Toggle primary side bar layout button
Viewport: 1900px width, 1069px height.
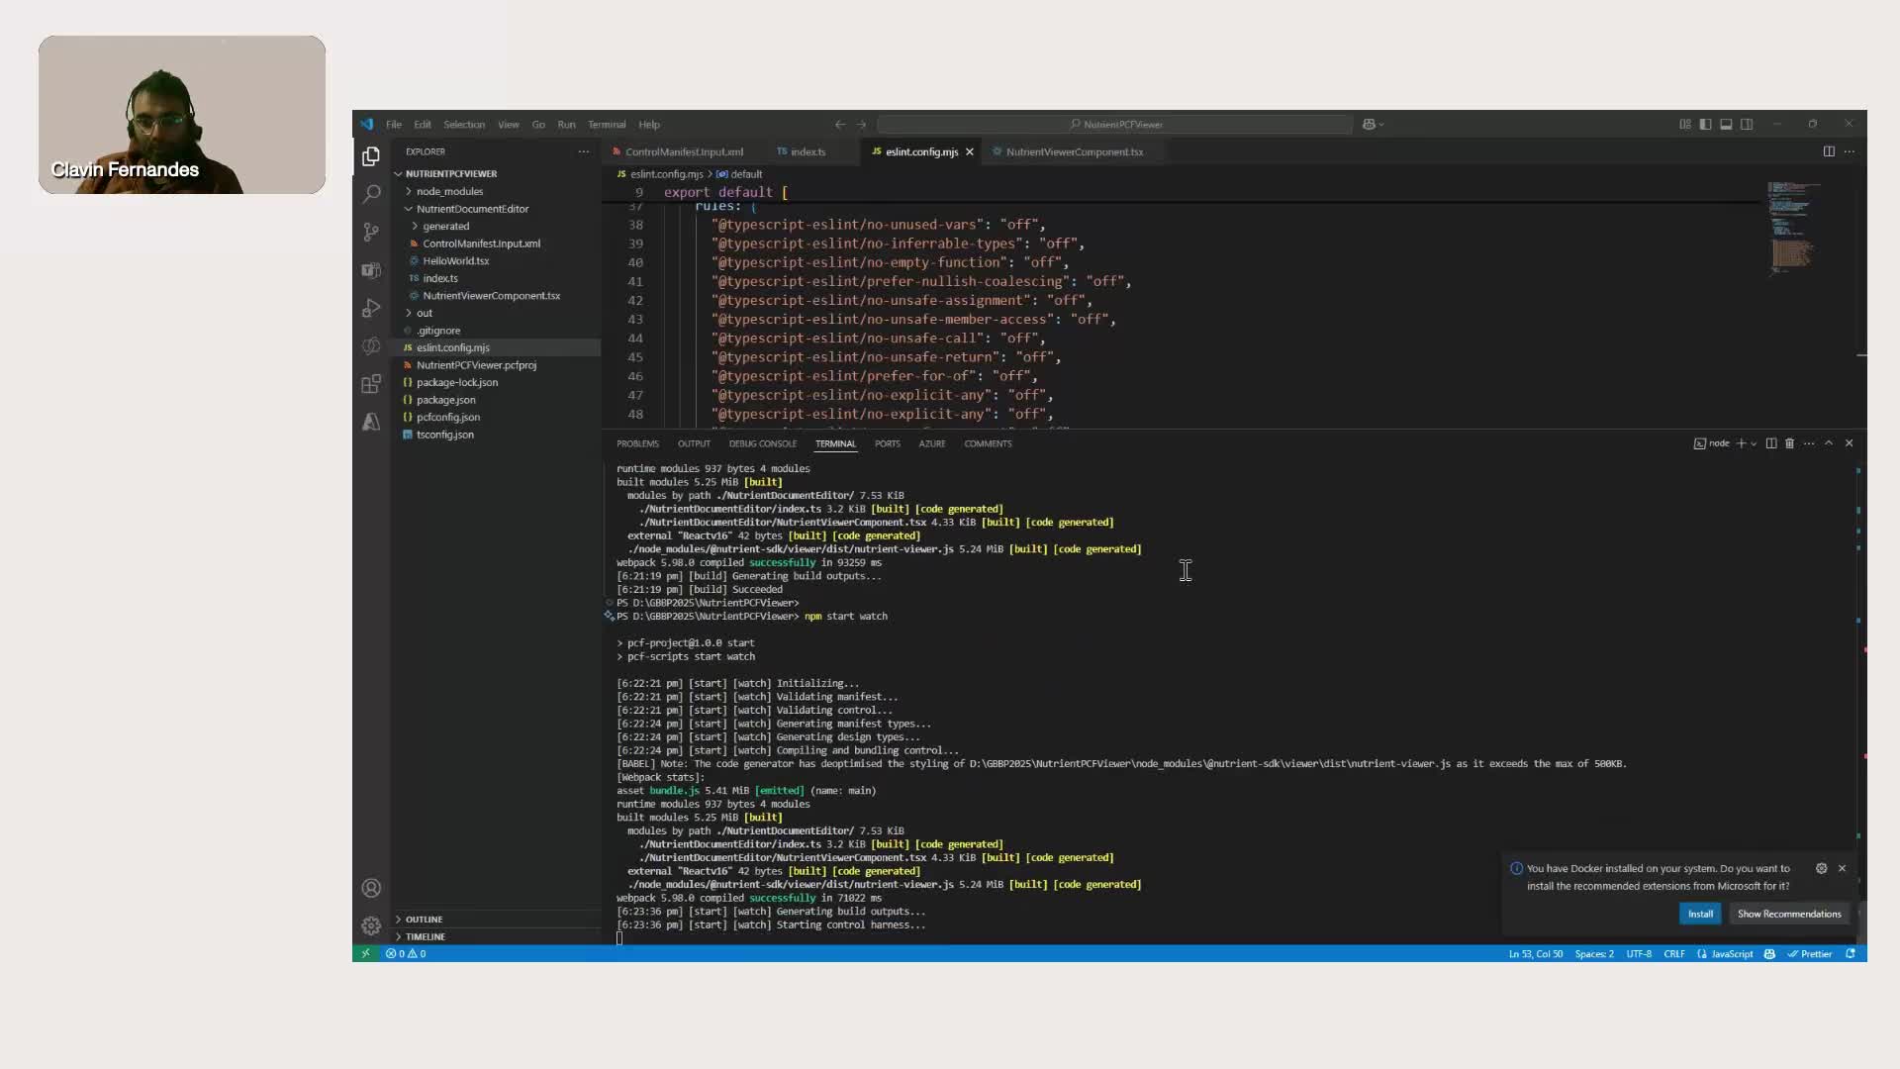tap(1705, 125)
